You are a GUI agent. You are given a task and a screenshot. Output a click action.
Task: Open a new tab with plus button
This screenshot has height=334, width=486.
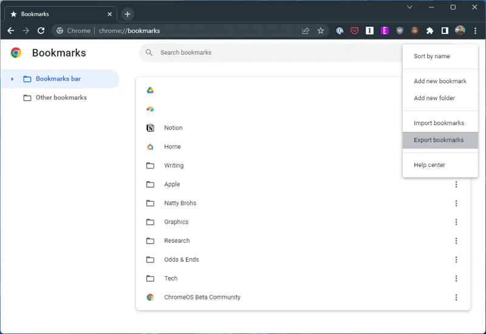click(127, 14)
